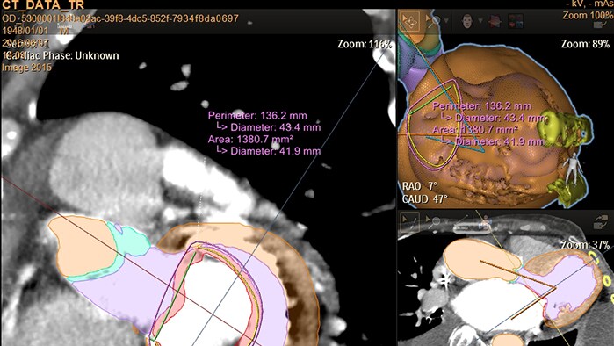Screen dimensions: 614x346
Task: Click the 'Zoom: 116%' label in main view
Action: (x=365, y=44)
